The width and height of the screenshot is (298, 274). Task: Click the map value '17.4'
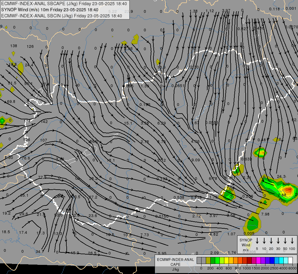coord(23,233)
